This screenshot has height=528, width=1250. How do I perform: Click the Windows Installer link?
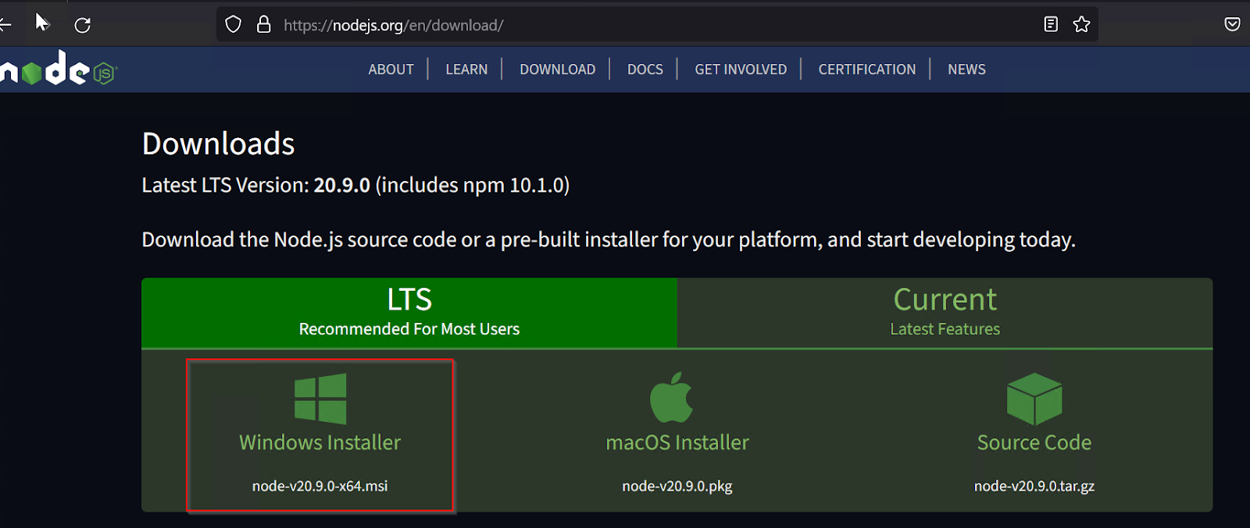[320, 442]
